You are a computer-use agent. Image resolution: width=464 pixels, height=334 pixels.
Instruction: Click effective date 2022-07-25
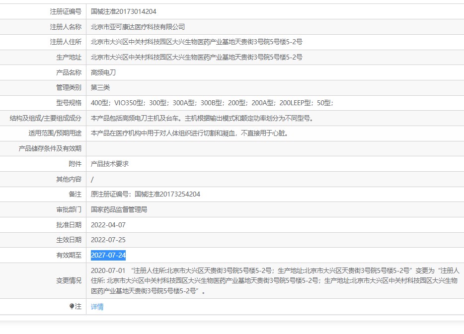pos(108,240)
